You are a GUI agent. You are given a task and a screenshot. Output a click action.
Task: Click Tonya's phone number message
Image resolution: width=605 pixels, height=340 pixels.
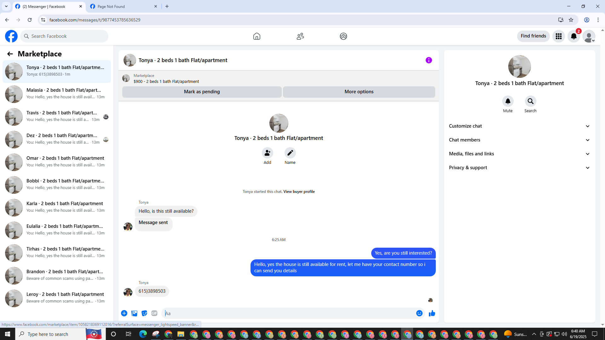[x=152, y=291]
